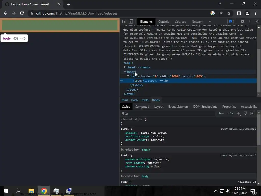Click body in the breadcrumb bar
This screenshot has width=261, height=196.
pyautogui.click(x=135, y=100)
